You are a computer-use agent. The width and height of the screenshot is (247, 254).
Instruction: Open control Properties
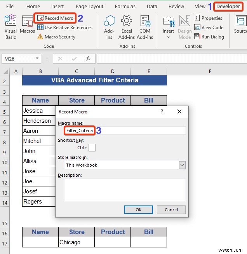pyautogui.click(x=208, y=18)
